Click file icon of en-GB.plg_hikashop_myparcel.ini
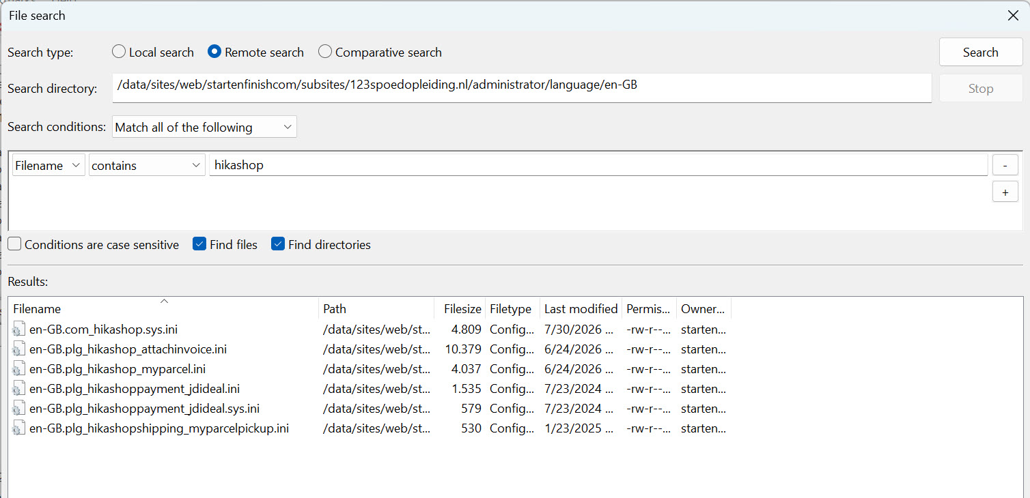This screenshot has width=1030, height=498. point(18,369)
